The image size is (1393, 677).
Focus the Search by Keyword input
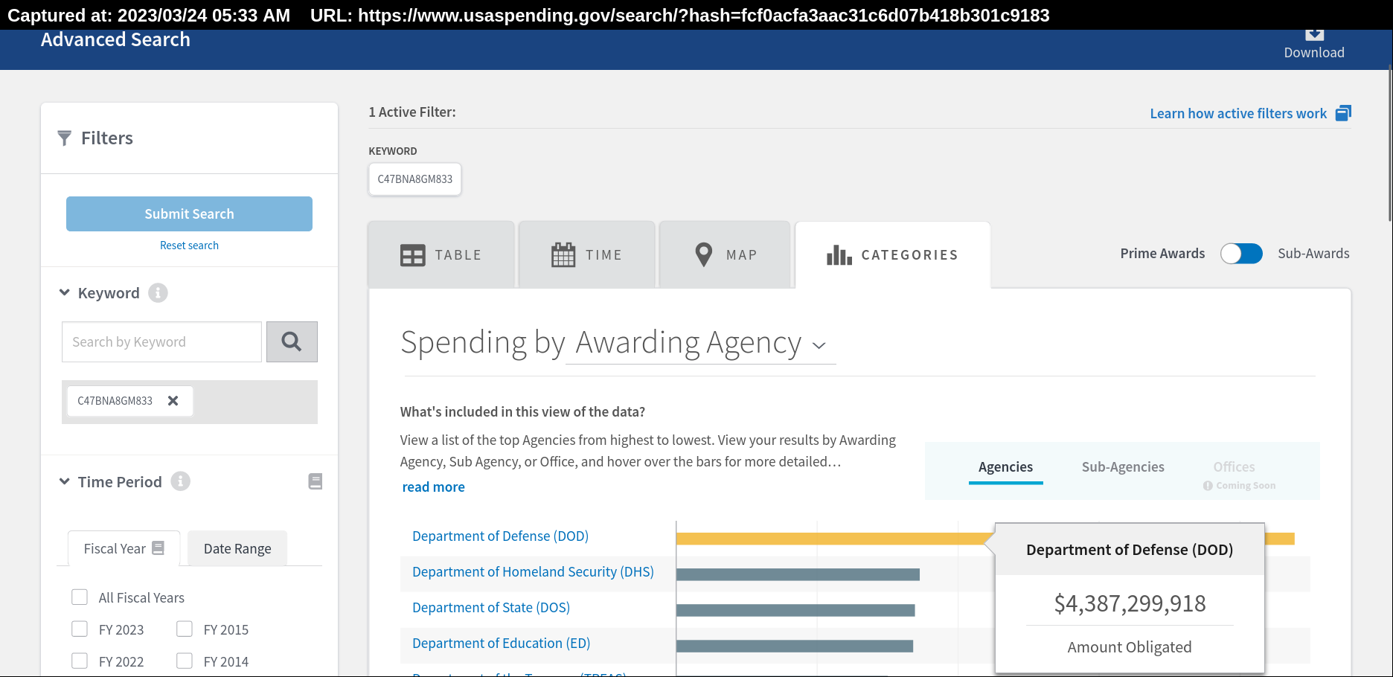161,342
